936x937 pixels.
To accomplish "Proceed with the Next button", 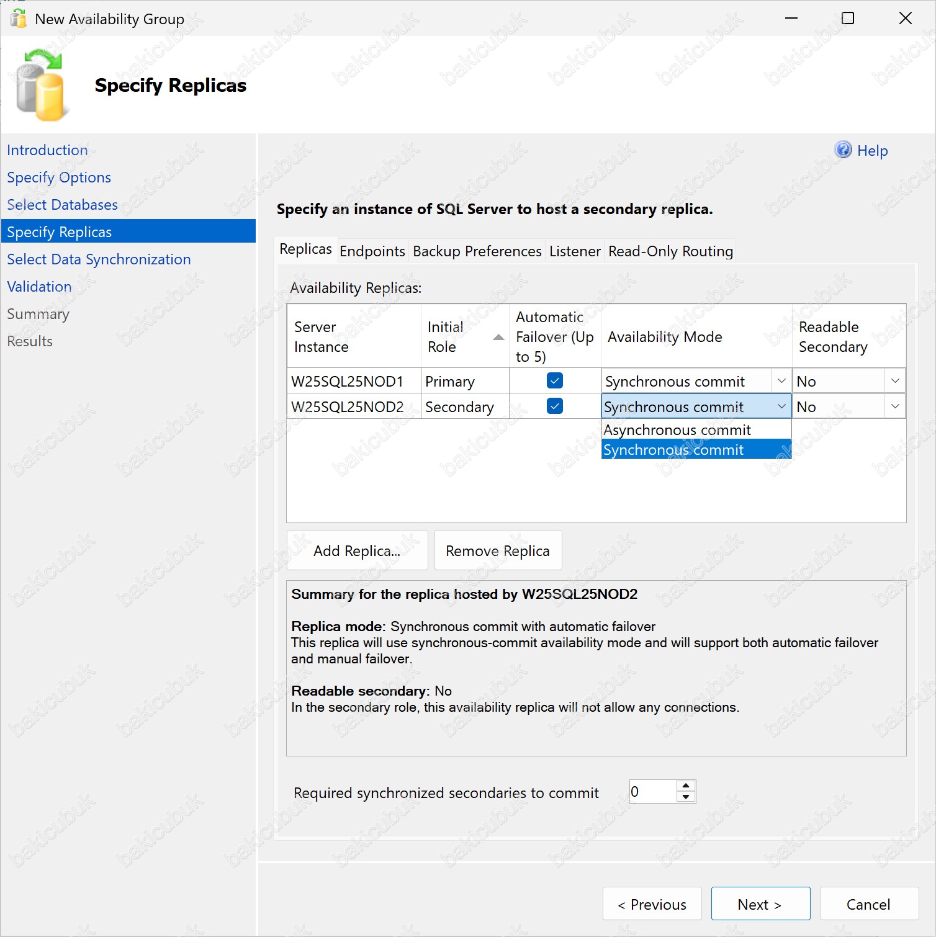I will [x=760, y=904].
